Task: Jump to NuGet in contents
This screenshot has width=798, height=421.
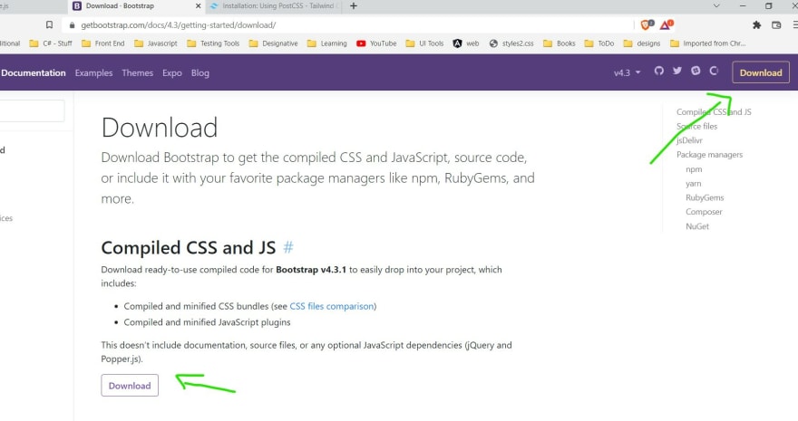Action: [697, 226]
